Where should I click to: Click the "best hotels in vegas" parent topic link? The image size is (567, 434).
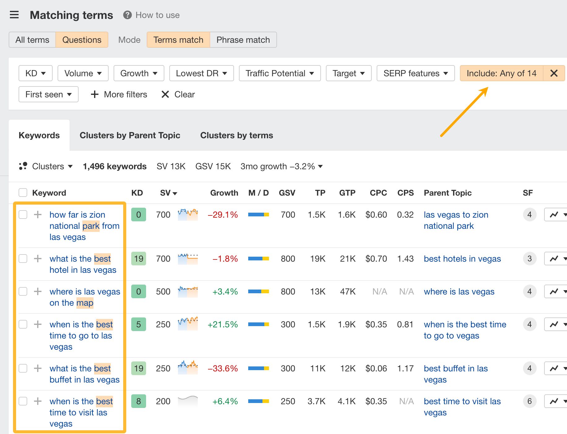(462, 259)
